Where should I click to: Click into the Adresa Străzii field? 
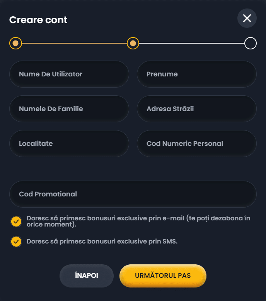196,109
